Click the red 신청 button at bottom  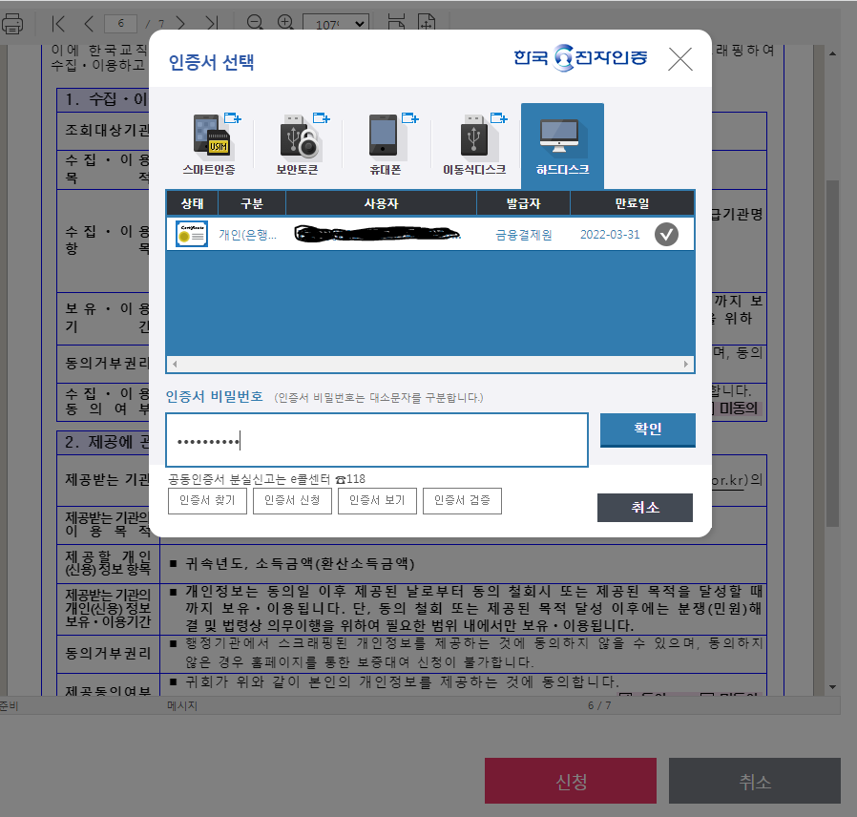[x=571, y=781]
